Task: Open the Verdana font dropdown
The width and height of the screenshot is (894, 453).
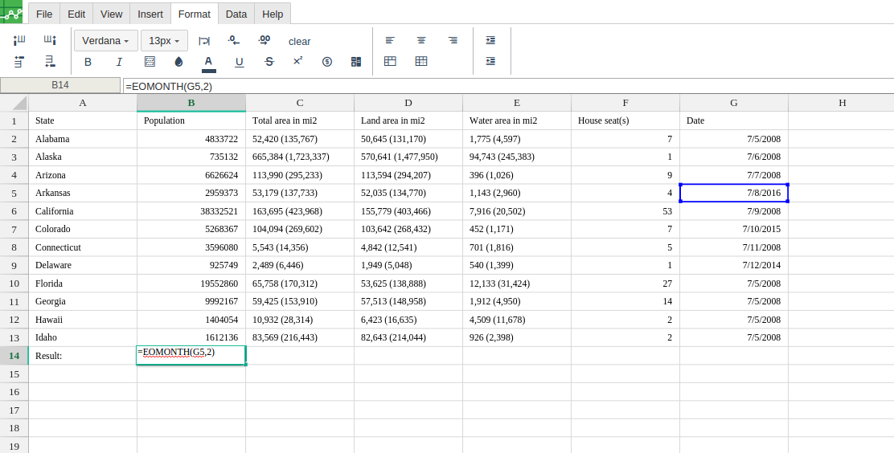Action: pos(105,41)
